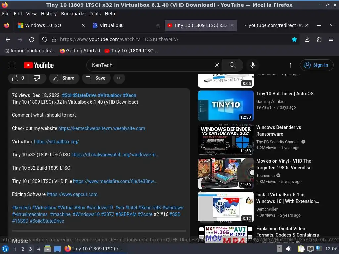The width and height of the screenshot is (339, 254).
Task: Open Tiny 10 But Tinier AstroOS thumbnail
Action: pyautogui.click(x=226, y=106)
